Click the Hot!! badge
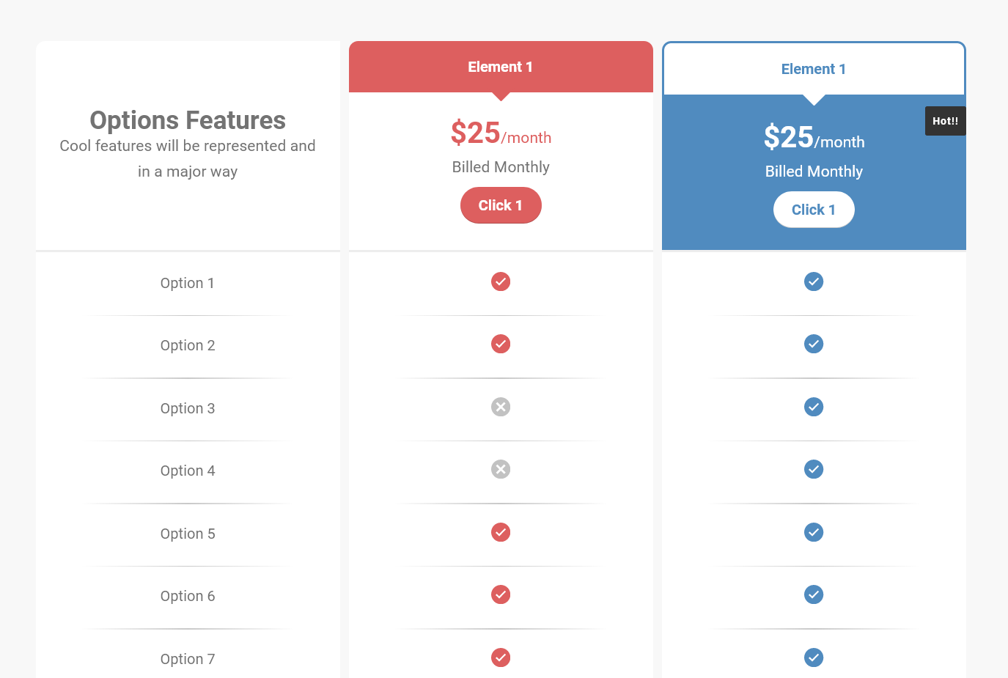Viewport: 1008px width, 678px height. click(x=945, y=121)
